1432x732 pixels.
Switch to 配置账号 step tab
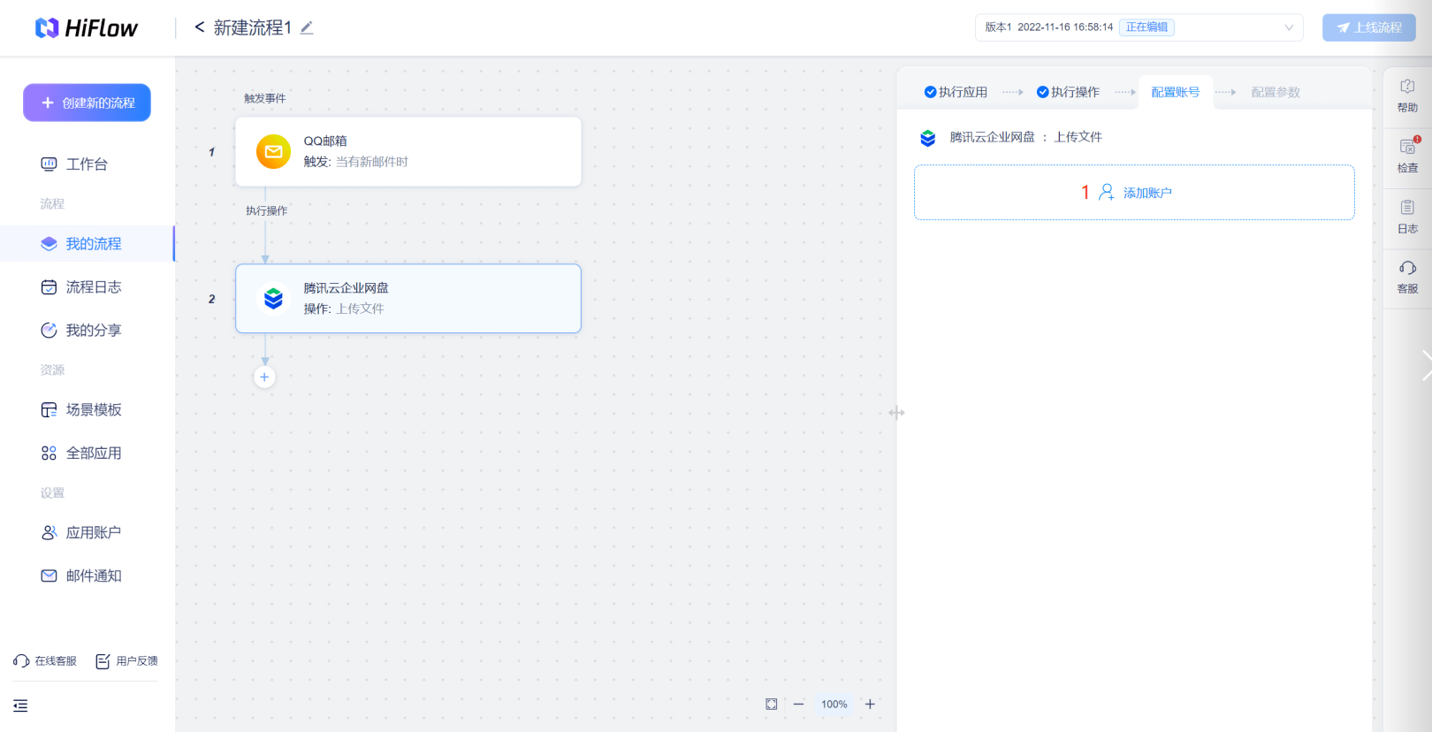pyautogui.click(x=1176, y=92)
